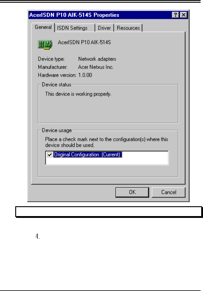Click the Network adapters device type value
The height and width of the screenshot is (291, 203).
point(97,59)
